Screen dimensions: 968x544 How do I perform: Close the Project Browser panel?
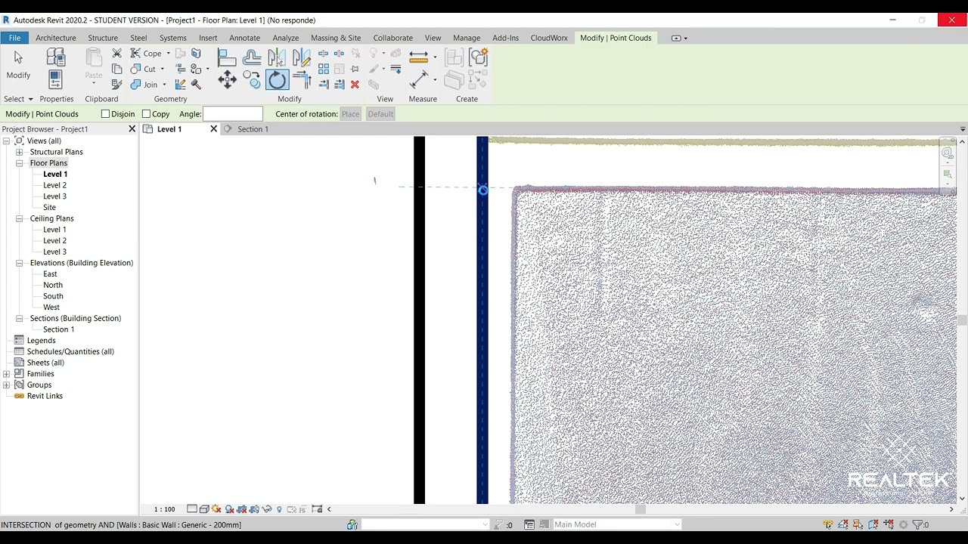[132, 129]
